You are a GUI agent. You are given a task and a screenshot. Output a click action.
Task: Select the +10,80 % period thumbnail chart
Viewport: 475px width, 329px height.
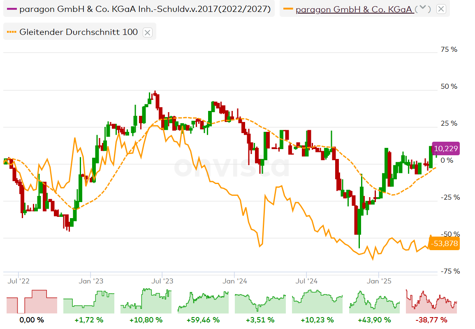tap(146, 301)
